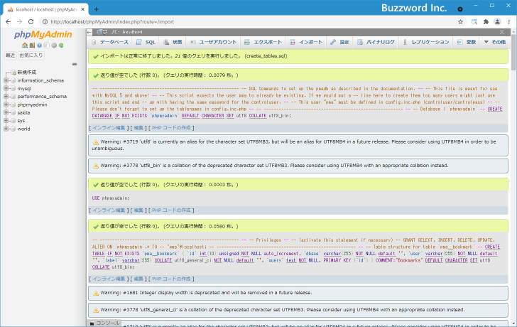This screenshot has width=517, height=327.
Task: Open the phpmyadmin database
Action: (33, 104)
